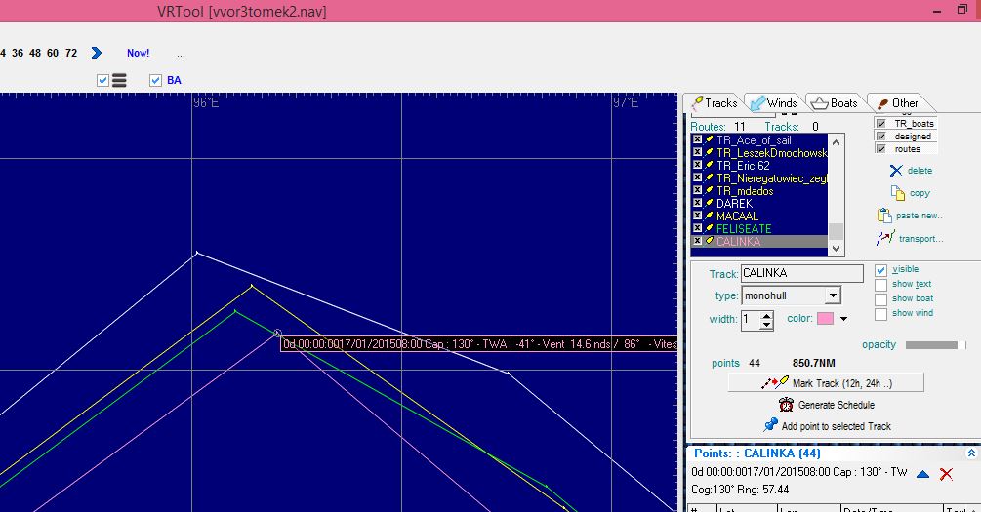Image resolution: width=981 pixels, height=512 pixels.
Task: Click the pin icon beside TR_Eric 62
Action: click(x=709, y=165)
